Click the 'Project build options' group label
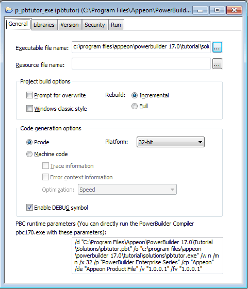 tap(45, 81)
